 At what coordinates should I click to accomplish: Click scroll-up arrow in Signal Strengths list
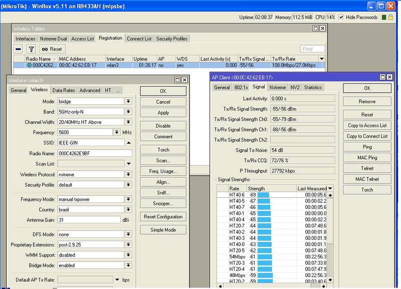point(330,195)
